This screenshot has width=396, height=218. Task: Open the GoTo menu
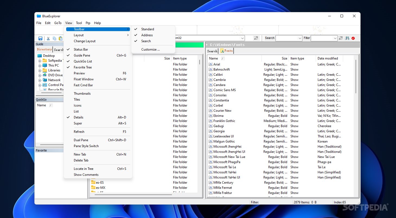pyautogui.click(x=58, y=23)
